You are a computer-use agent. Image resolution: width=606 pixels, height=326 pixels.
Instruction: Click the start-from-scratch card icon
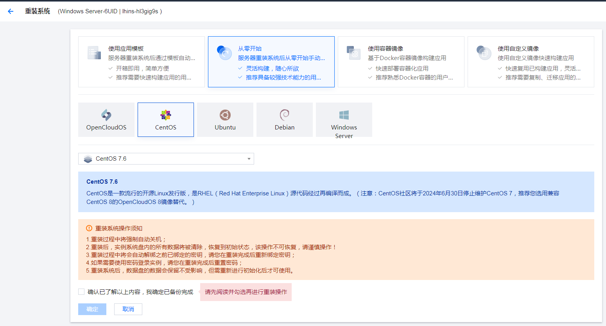point(224,53)
